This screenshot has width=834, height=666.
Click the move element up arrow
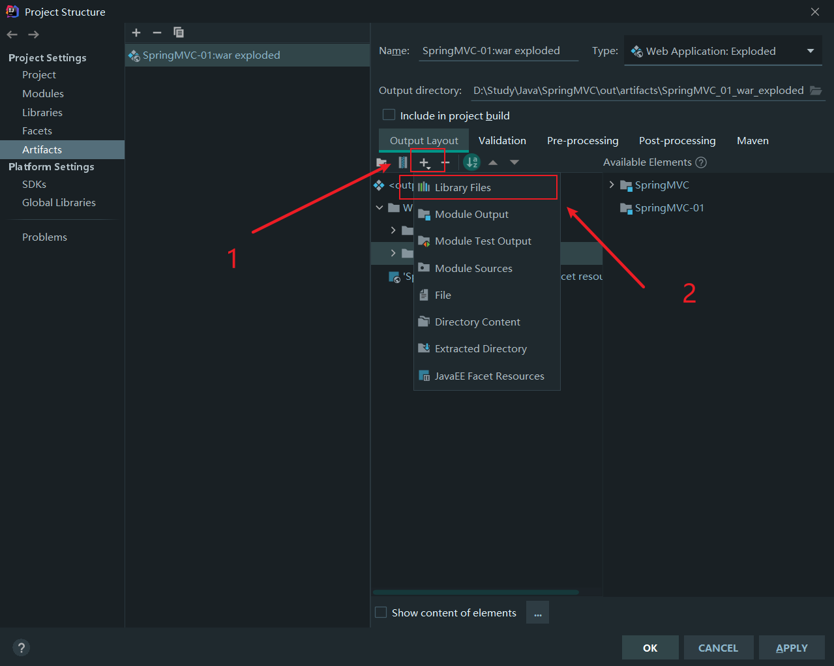coord(493,162)
